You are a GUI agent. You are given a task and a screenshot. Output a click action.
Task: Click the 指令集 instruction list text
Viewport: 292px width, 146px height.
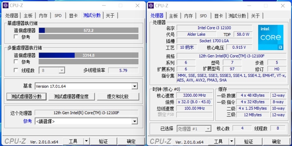click(231, 78)
